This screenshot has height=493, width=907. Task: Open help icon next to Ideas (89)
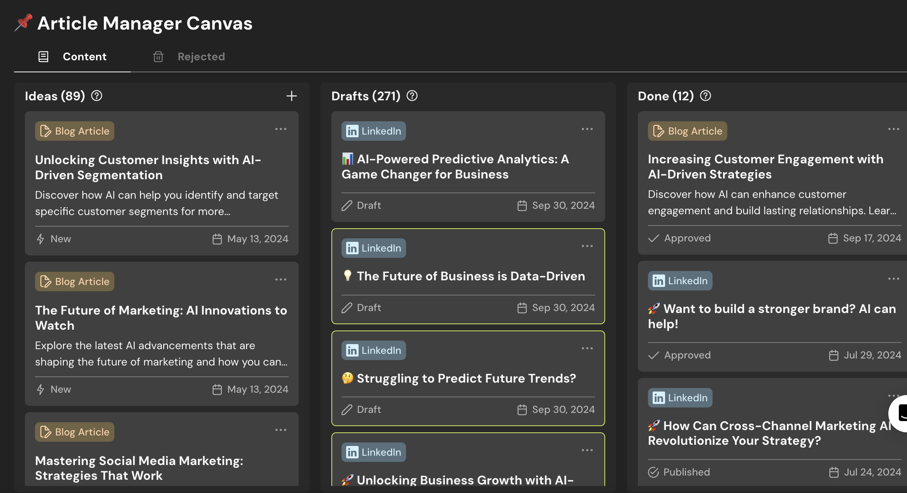(96, 96)
